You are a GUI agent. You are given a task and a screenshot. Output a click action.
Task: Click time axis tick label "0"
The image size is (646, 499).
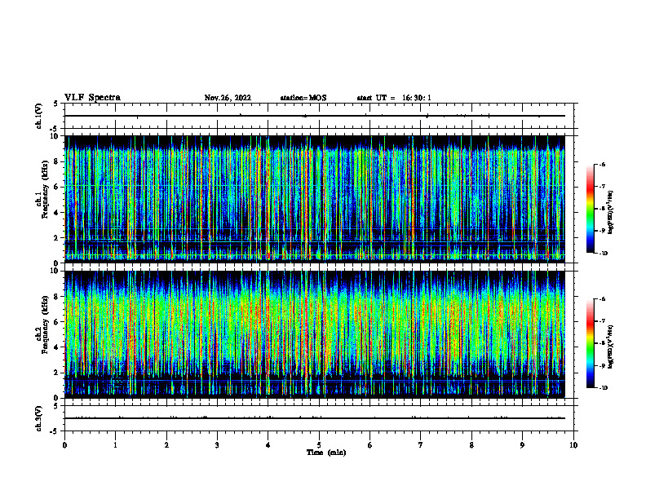point(64,445)
